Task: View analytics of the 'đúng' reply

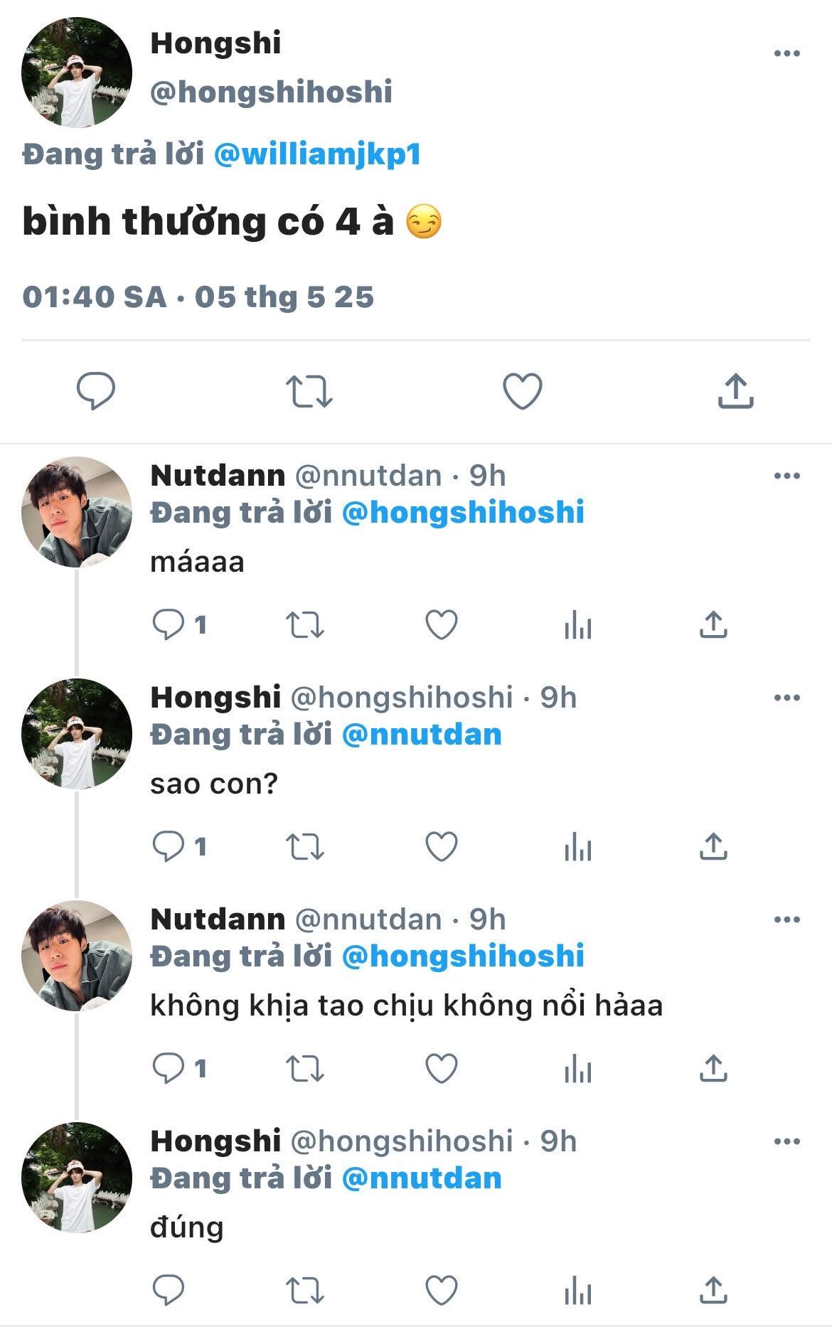Action: (577, 1291)
